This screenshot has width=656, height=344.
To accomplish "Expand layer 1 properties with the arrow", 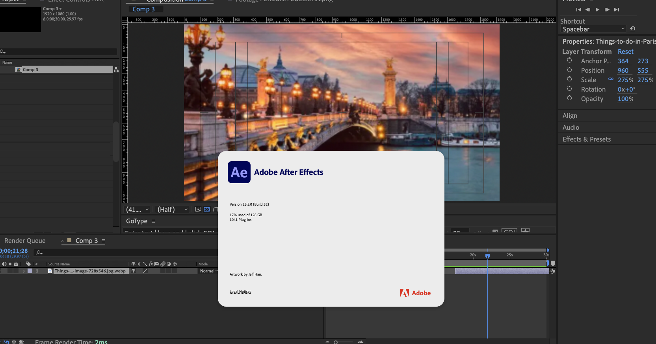I will point(24,271).
